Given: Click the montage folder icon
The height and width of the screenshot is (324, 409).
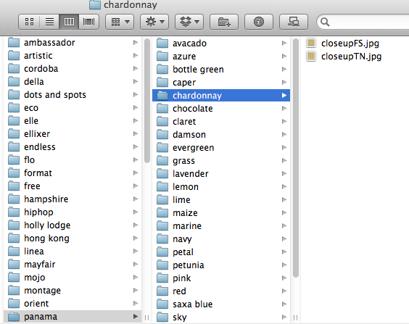Looking at the screenshot, I should (x=14, y=290).
